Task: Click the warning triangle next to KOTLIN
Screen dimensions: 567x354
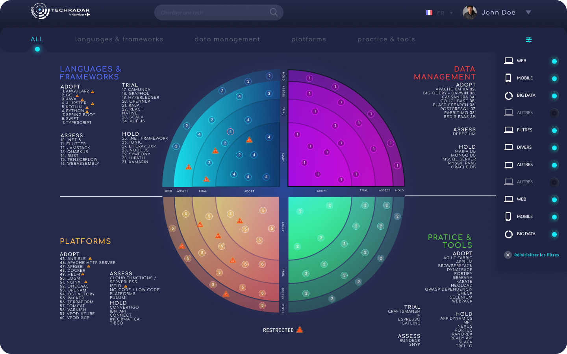Action: [87, 107]
